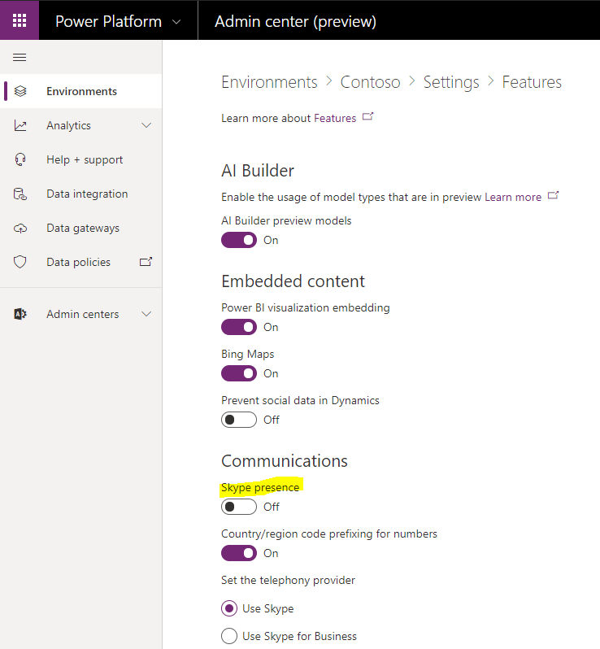Screen dimensions: 600x649
Task: Open the app launcher waffle icon
Action: pos(20,20)
